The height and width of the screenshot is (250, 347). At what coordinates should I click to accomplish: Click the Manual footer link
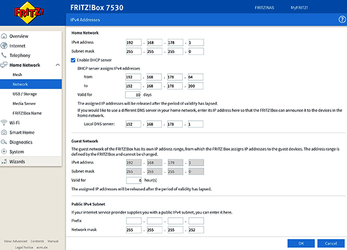53,241
